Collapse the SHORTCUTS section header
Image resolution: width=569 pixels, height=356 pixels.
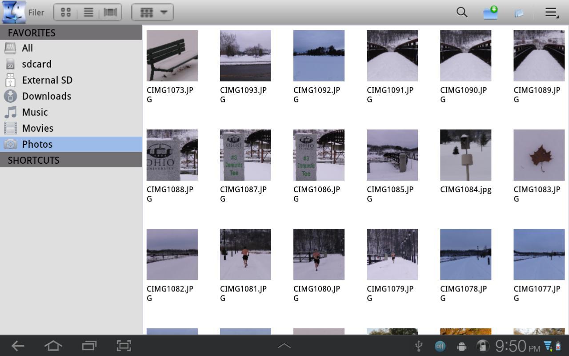click(x=71, y=160)
